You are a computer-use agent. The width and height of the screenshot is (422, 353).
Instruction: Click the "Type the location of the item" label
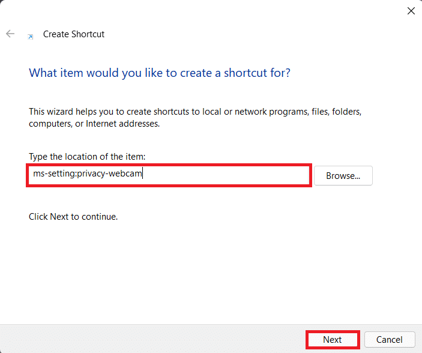pyautogui.click(x=87, y=157)
